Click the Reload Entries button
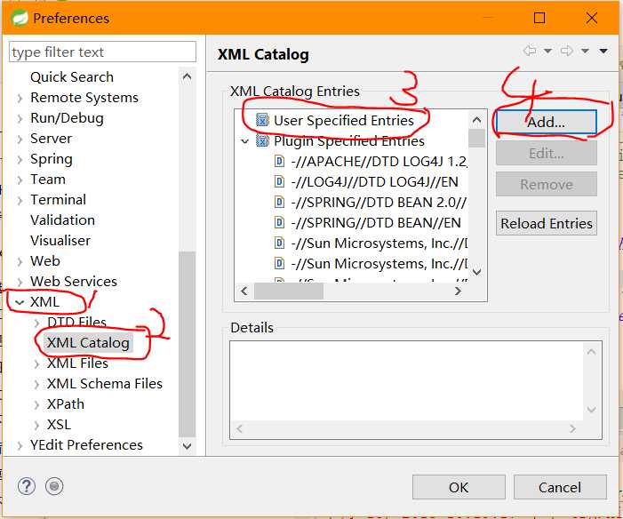This screenshot has height=519, width=623. tap(546, 223)
